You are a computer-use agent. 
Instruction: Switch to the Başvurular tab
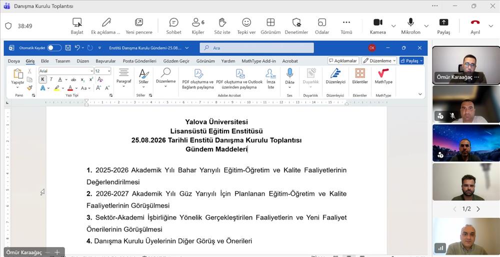point(105,61)
